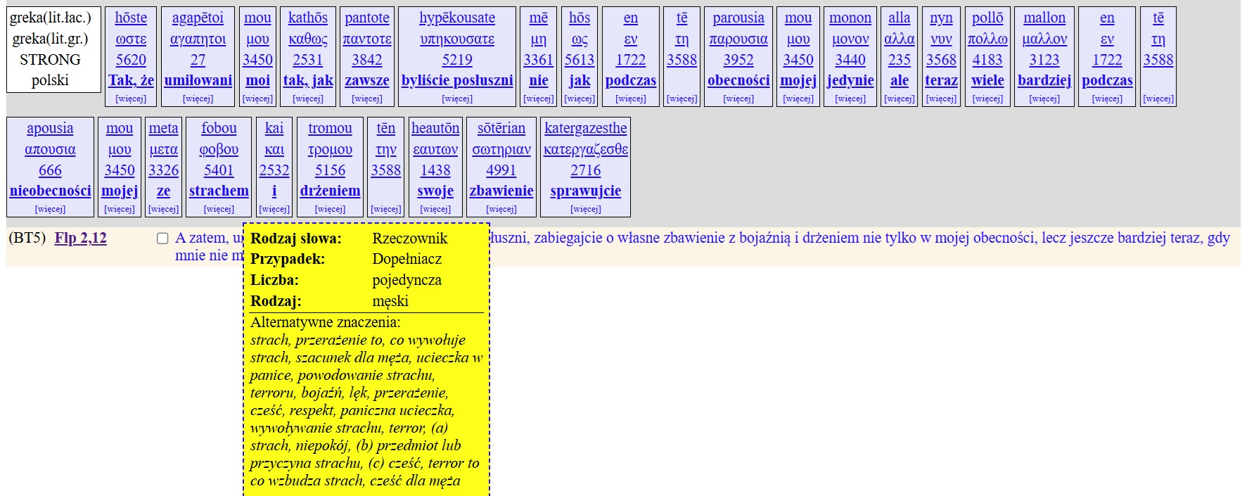
Task: Expand [więcej] under byliście posłuszni
Action: click(457, 98)
